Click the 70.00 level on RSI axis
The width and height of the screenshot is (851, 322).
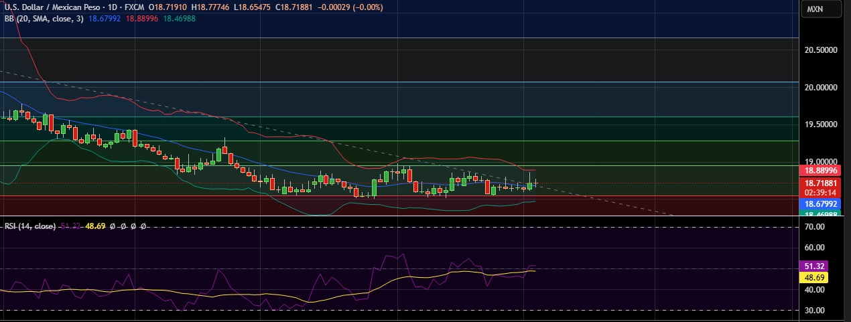click(814, 228)
